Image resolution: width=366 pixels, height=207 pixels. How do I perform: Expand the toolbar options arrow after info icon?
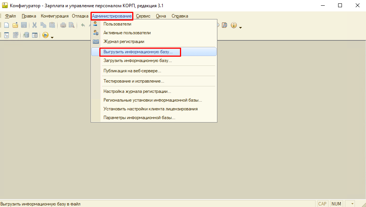240,28
